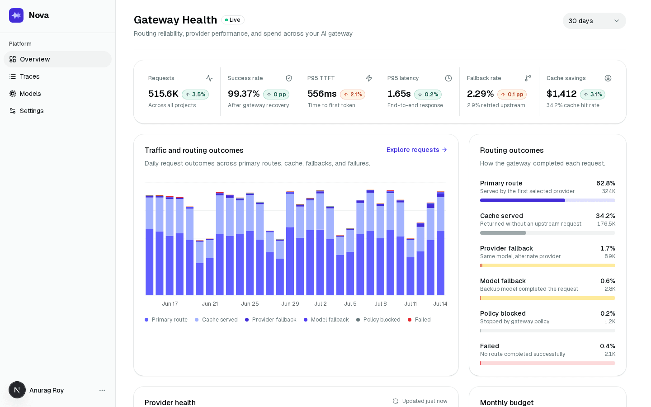Toggle the Policy blocked legend series
Viewport: 651px width, 407px height.
point(378,320)
